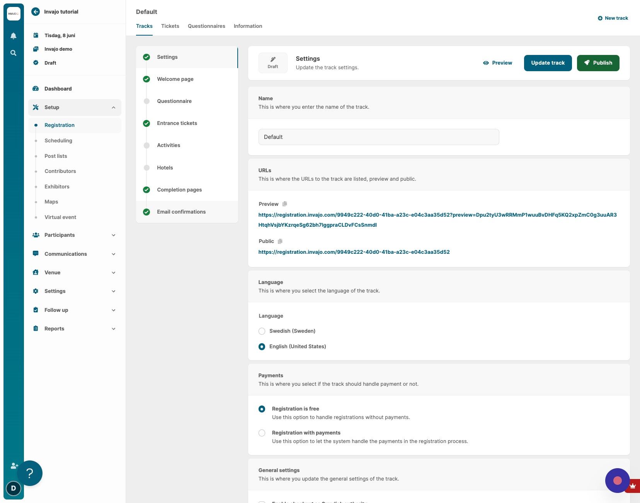Screen dimensions: 640x503
Task: Click the track name input field
Action: click(379, 137)
